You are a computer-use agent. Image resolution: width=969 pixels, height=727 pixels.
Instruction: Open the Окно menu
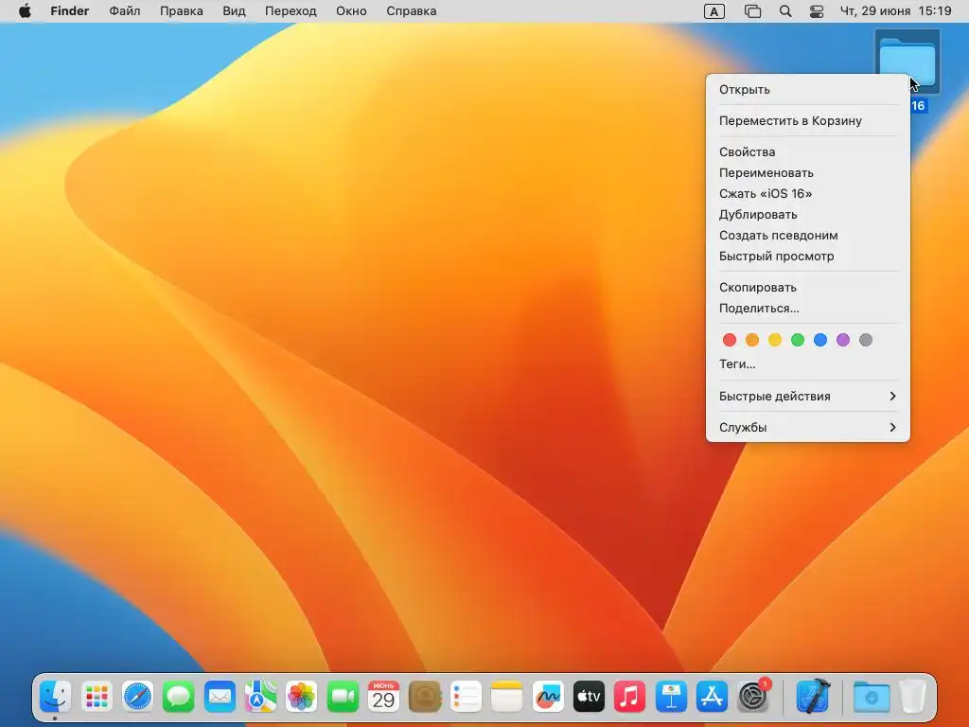pyautogui.click(x=352, y=11)
